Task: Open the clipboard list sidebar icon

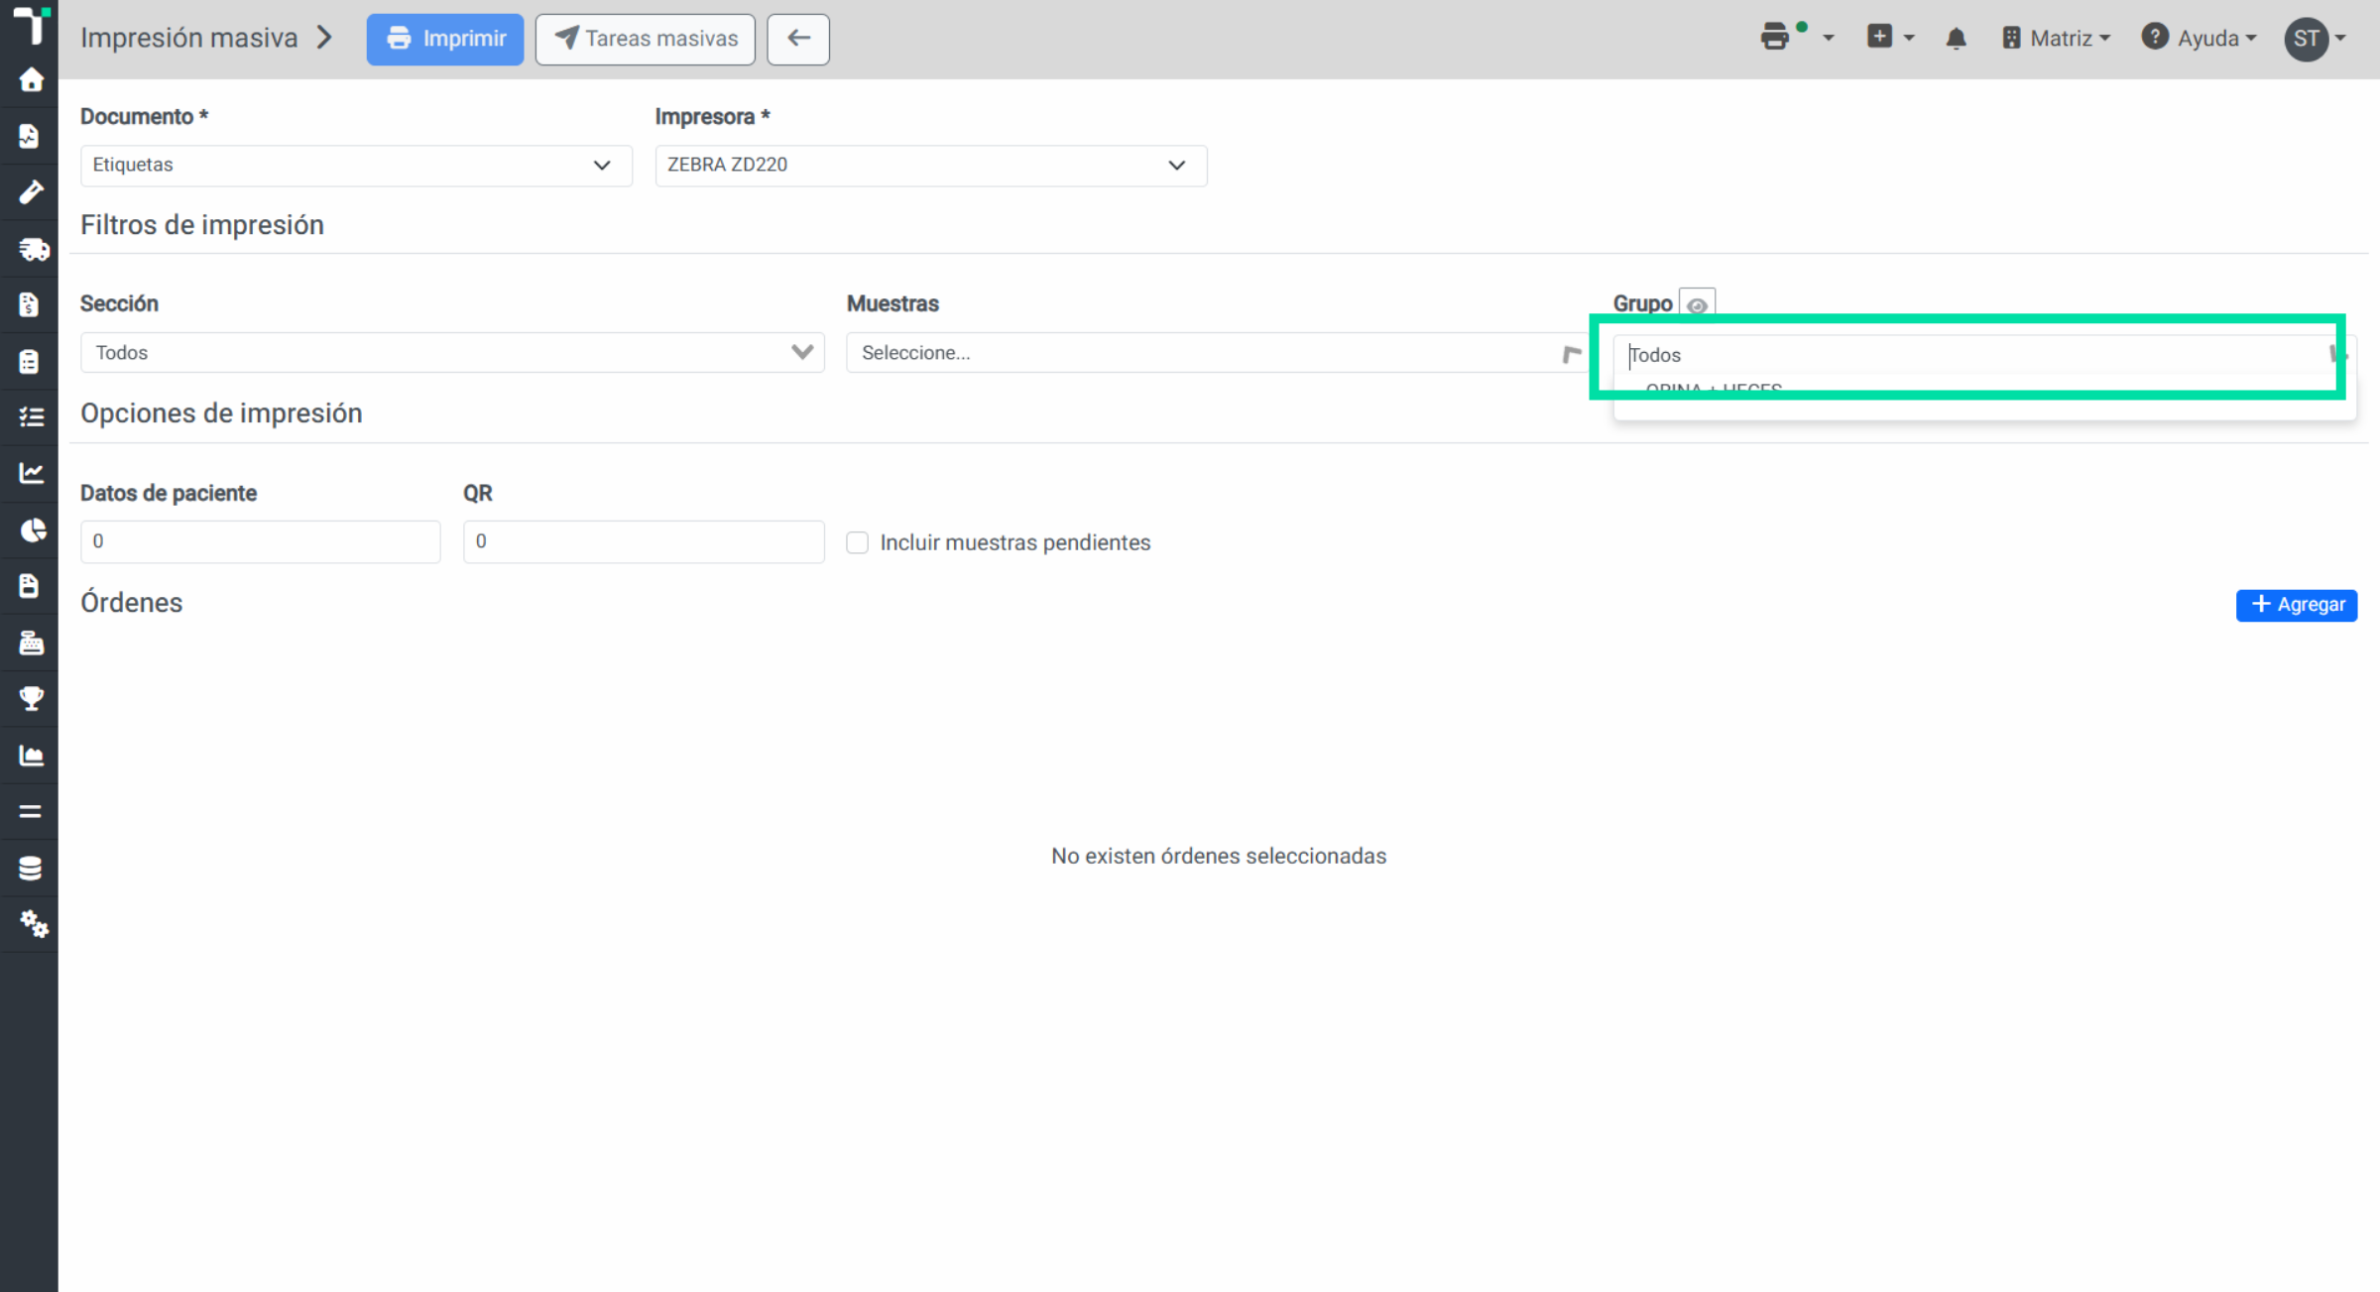Action: (30, 361)
